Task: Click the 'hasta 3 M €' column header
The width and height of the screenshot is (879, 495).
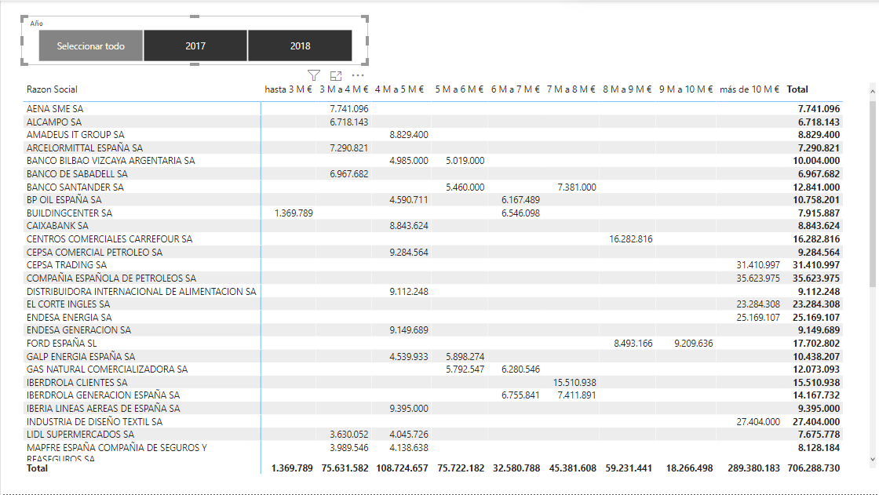Action: pyautogui.click(x=289, y=89)
